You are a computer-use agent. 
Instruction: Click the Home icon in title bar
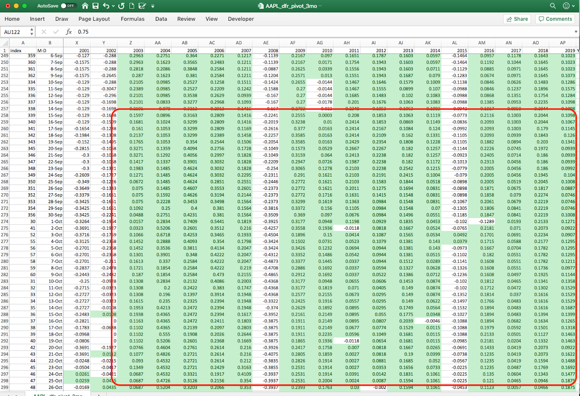[85, 6]
